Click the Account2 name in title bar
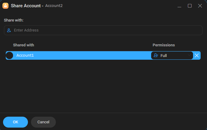The width and height of the screenshot is (207, 130). (x=54, y=6)
